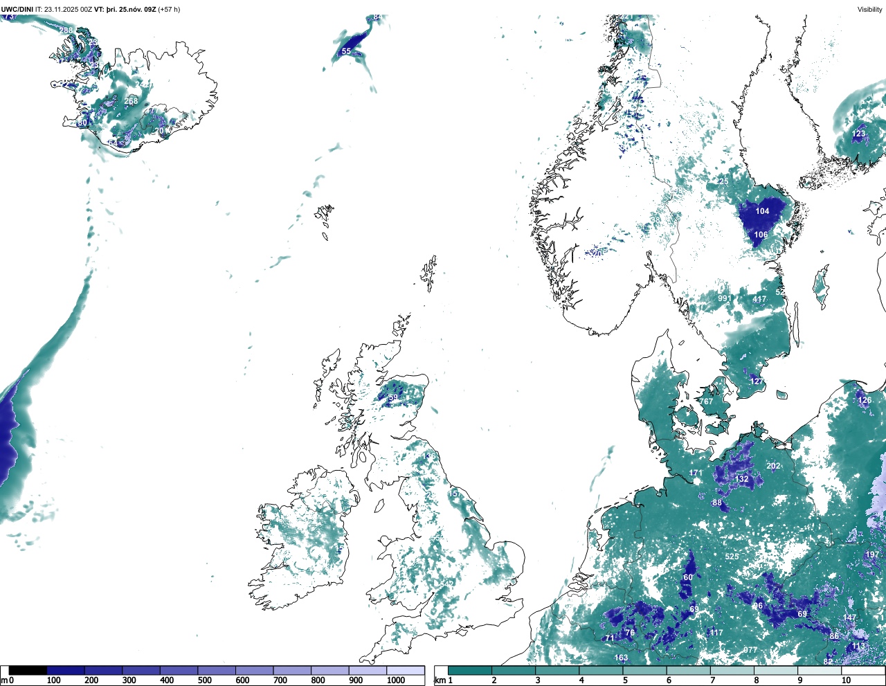Screen dimensions: 886x686
Task: Click the '113' visibility value
Action: [x=858, y=646]
